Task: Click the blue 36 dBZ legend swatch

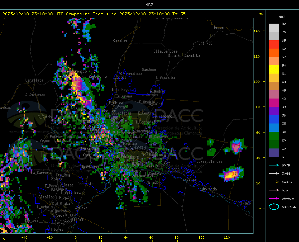Action: [274, 119]
